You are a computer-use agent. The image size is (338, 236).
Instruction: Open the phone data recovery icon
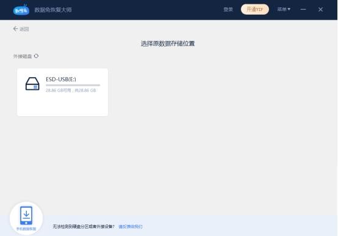[x=26, y=215]
